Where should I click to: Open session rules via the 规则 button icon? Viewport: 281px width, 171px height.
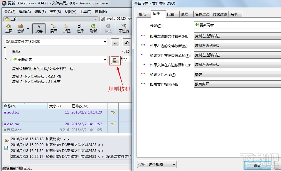(x=115, y=60)
